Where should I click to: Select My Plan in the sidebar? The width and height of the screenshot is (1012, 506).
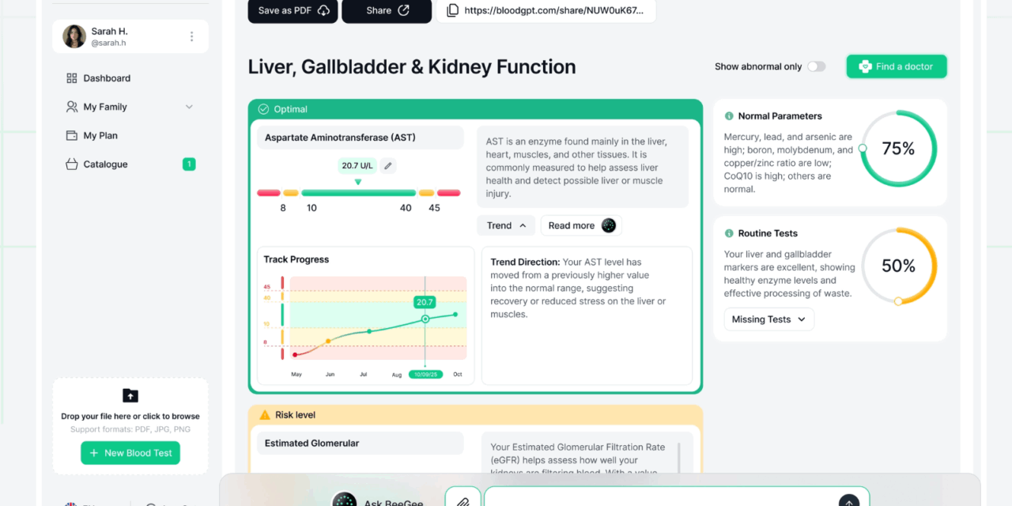101,135
